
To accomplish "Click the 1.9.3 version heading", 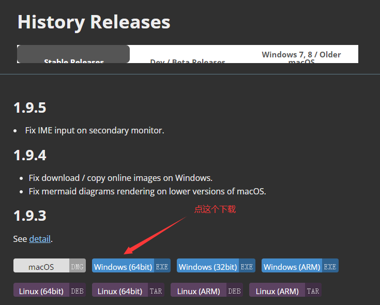I will (x=29, y=216).
